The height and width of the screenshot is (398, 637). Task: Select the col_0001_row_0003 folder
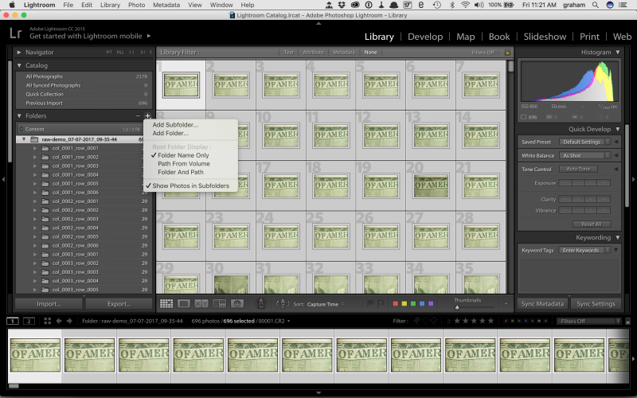click(x=75, y=166)
